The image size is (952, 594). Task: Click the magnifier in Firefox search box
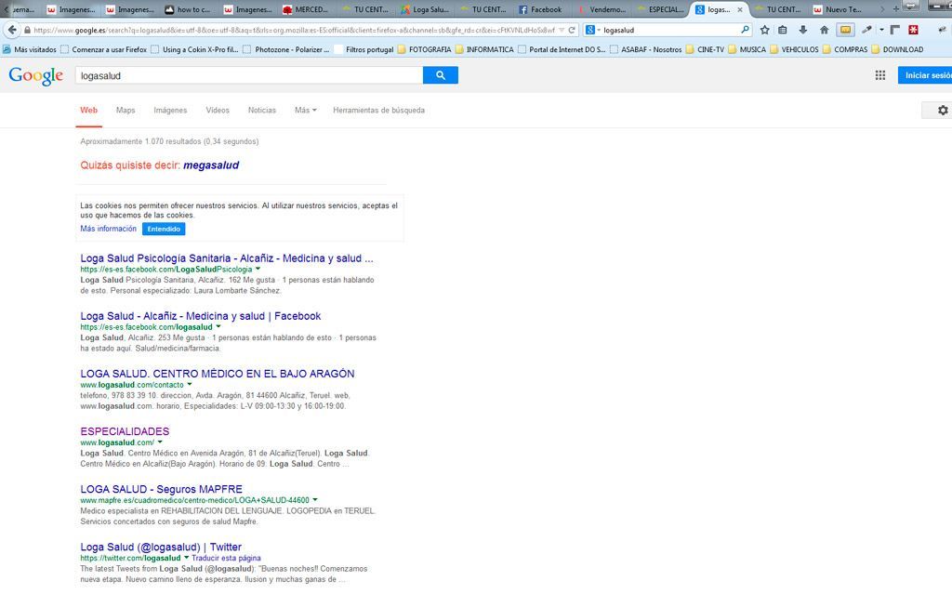[745, 30]
